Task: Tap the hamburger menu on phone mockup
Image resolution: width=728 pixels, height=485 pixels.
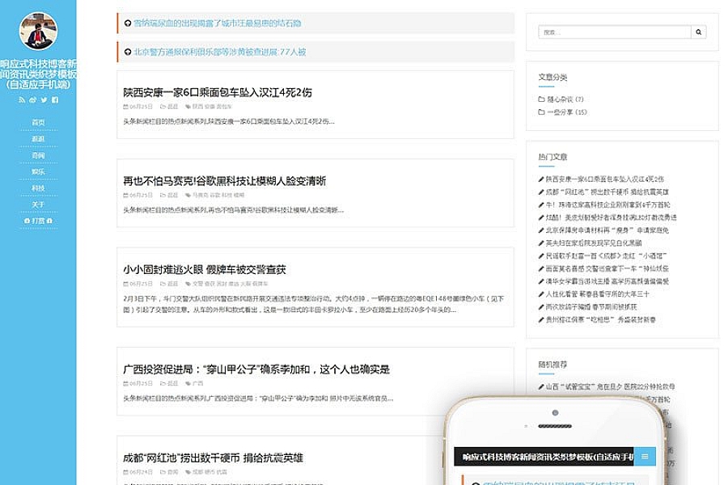Action: pyautogui.click(x=645, y=458)
